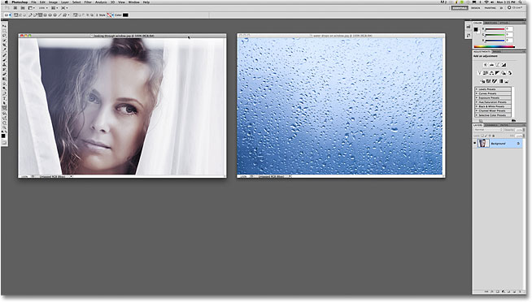Switch to Essentials workspace
The height and width of the screenshot is (302, 532).
click(460, 8)
